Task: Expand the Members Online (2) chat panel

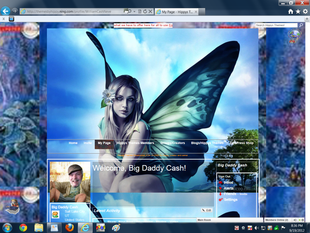Action: (278, 220)
